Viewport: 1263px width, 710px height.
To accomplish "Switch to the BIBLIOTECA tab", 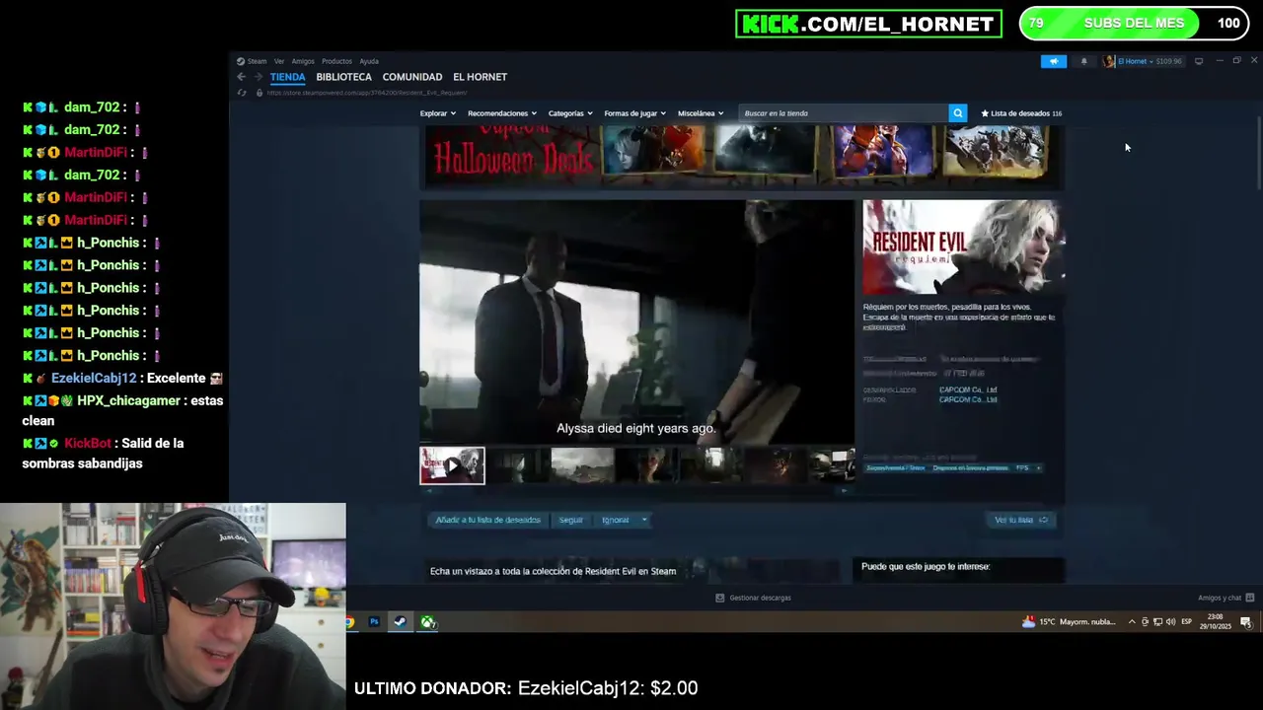I will [344, 77].
